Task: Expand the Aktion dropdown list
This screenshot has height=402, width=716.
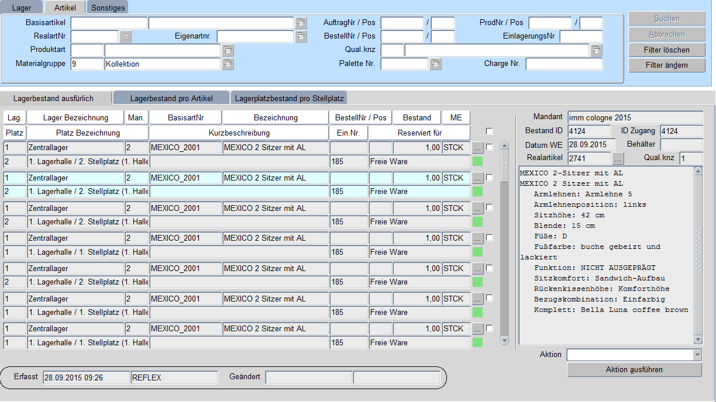Action: coord(697,355)
